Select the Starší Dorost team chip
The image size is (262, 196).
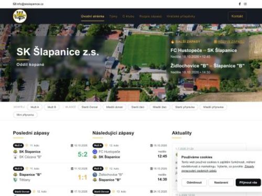[90, 107]
